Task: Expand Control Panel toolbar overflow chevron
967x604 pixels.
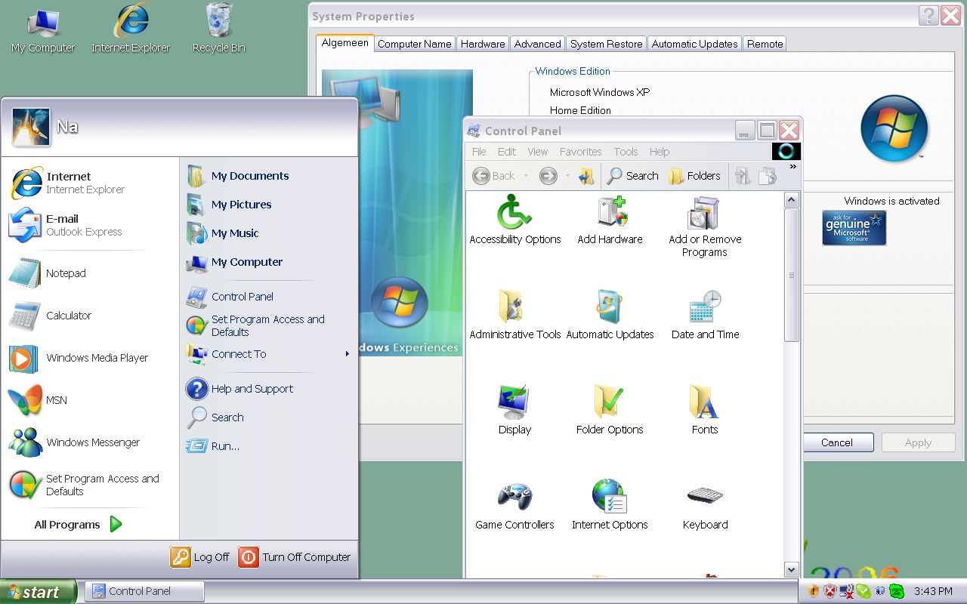Action: pyautogui.click(x=793, y=167)
